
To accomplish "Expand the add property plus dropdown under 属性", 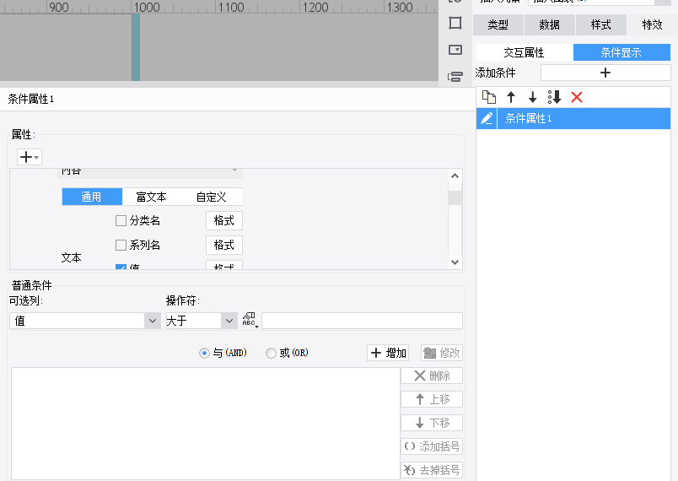I will point(29,157).
